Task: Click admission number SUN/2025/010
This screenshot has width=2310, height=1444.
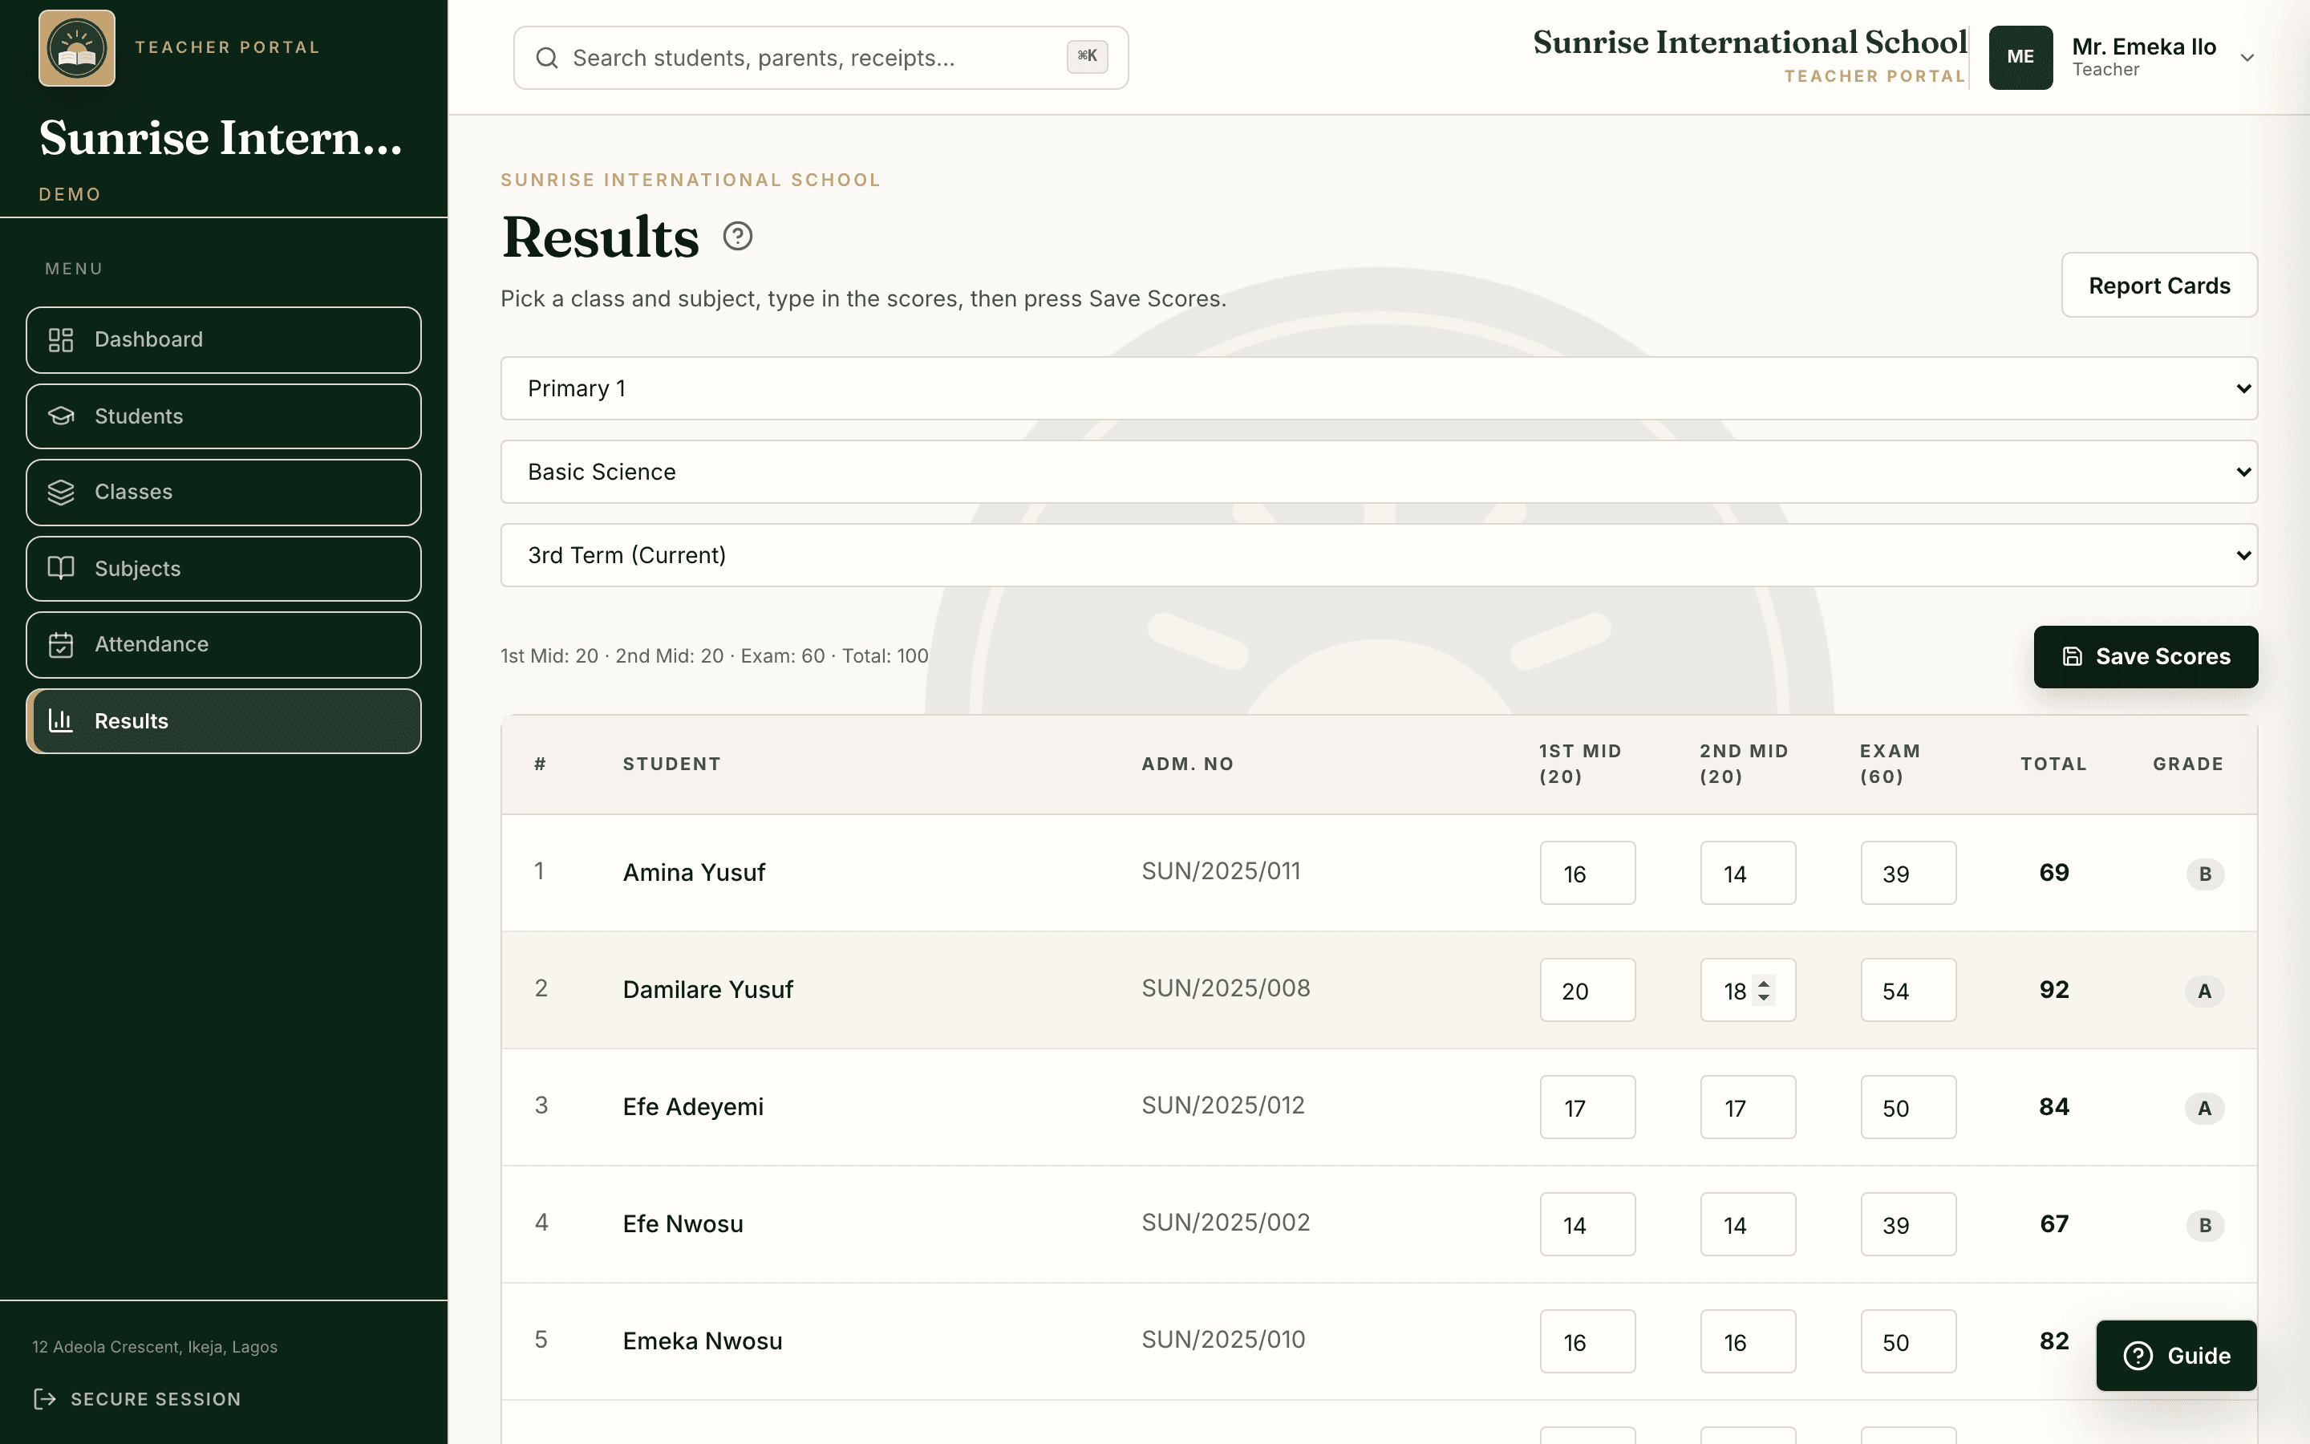Action: tap(1222, 1340)
